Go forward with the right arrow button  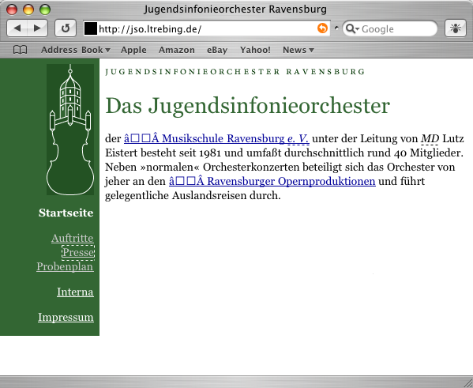click(x=37, y=28)
